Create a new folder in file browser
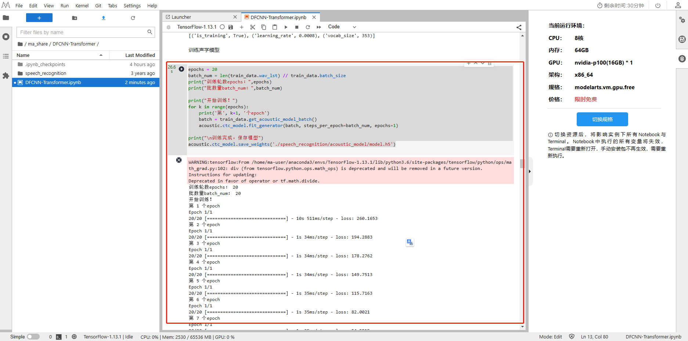The height and width of the screenshot is (341, 688). click(75, 18)
